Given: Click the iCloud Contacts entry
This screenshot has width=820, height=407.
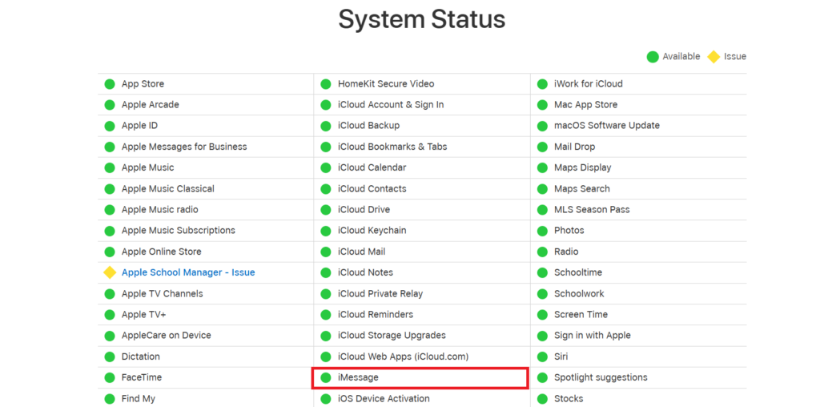Looking at the screenshot, I should 372,189.
